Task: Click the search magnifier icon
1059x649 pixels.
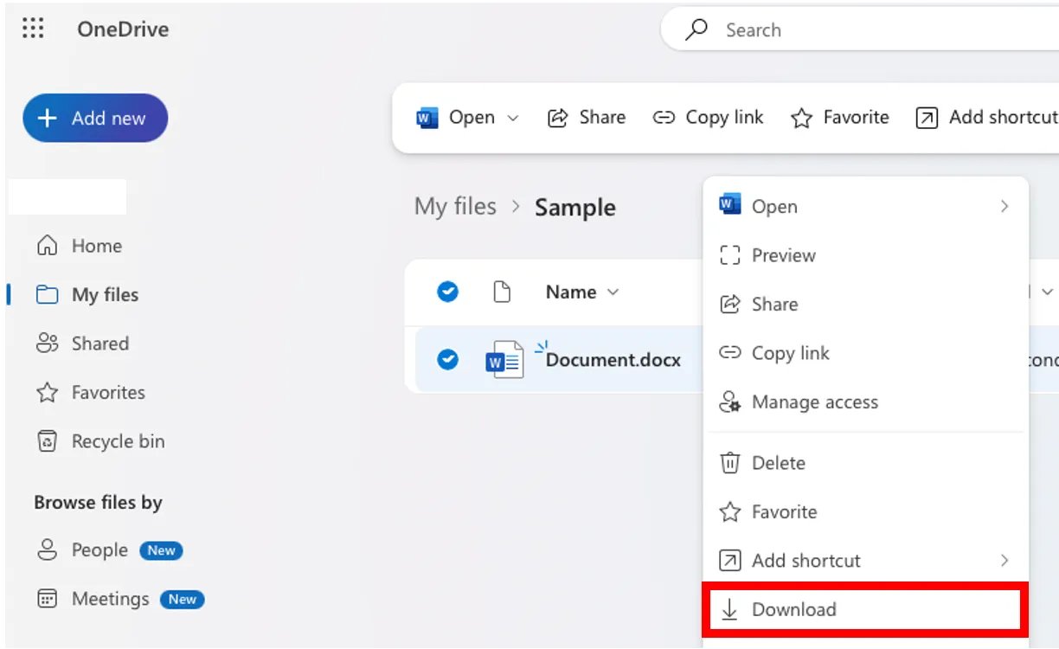Action: click(x=696, y=30)
